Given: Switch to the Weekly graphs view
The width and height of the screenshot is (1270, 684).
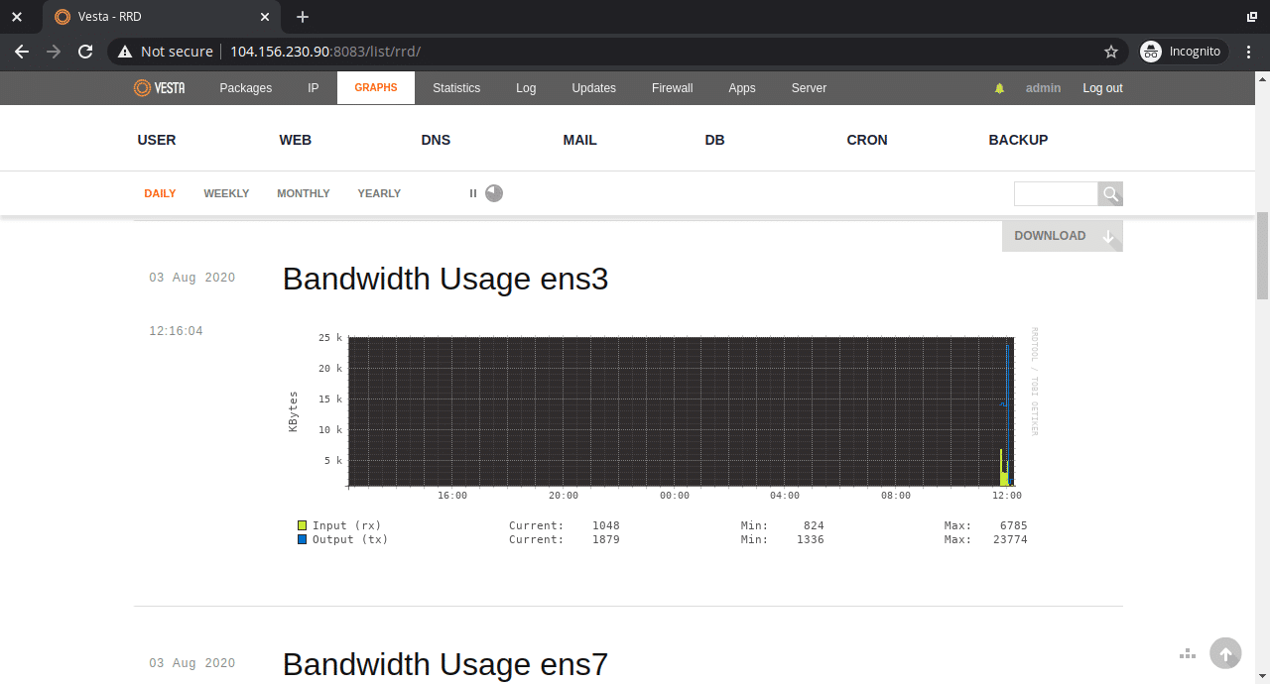Looking at the screenshot, I should (226, 193).
